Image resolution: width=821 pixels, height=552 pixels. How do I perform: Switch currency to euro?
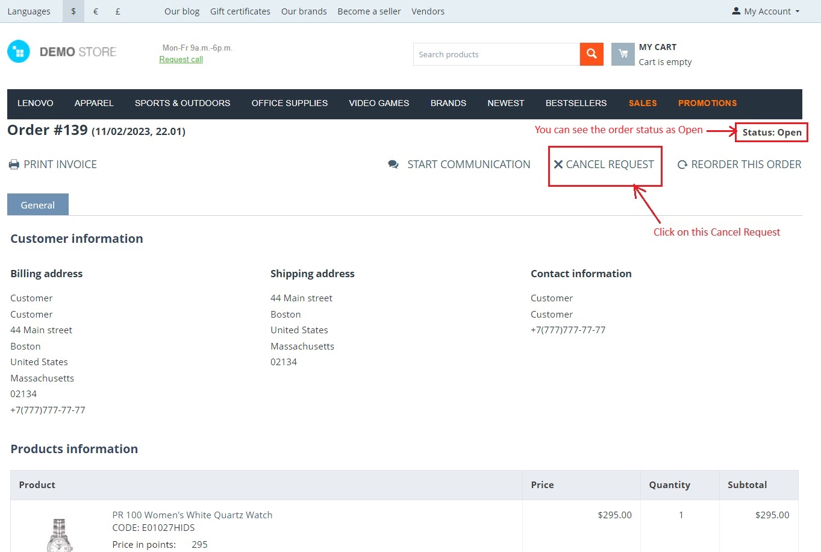96,11
